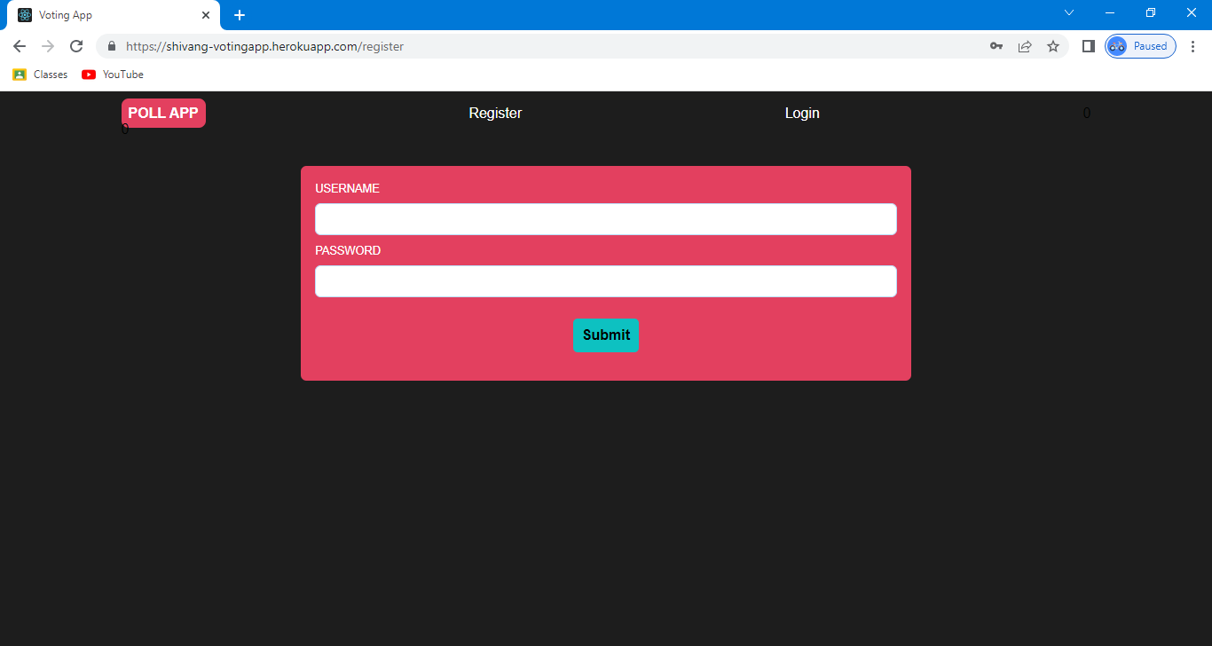Focus the PASSWORD input field
Viewport: 1212px width, 646px height.
point(605,281)
